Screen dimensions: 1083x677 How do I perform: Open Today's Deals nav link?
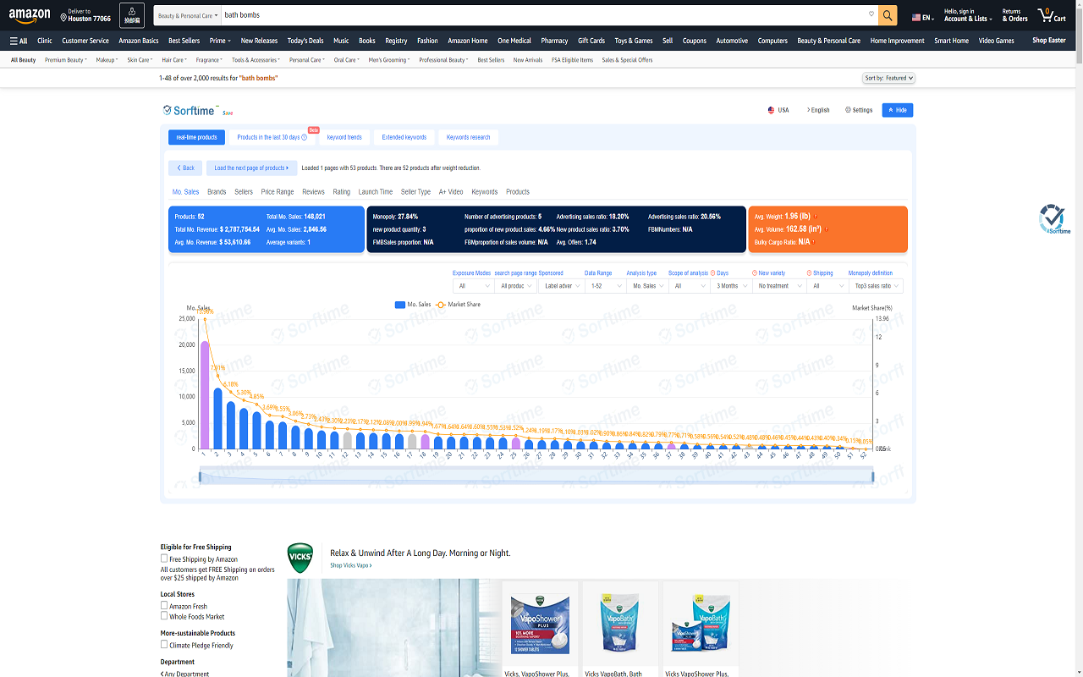pyautogui.click(x=305, y=41)
